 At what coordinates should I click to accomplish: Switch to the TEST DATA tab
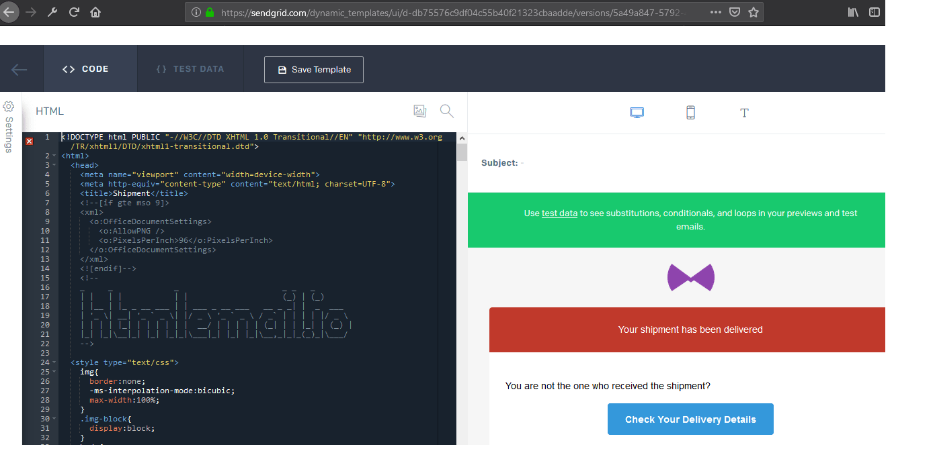coord(190,68)
